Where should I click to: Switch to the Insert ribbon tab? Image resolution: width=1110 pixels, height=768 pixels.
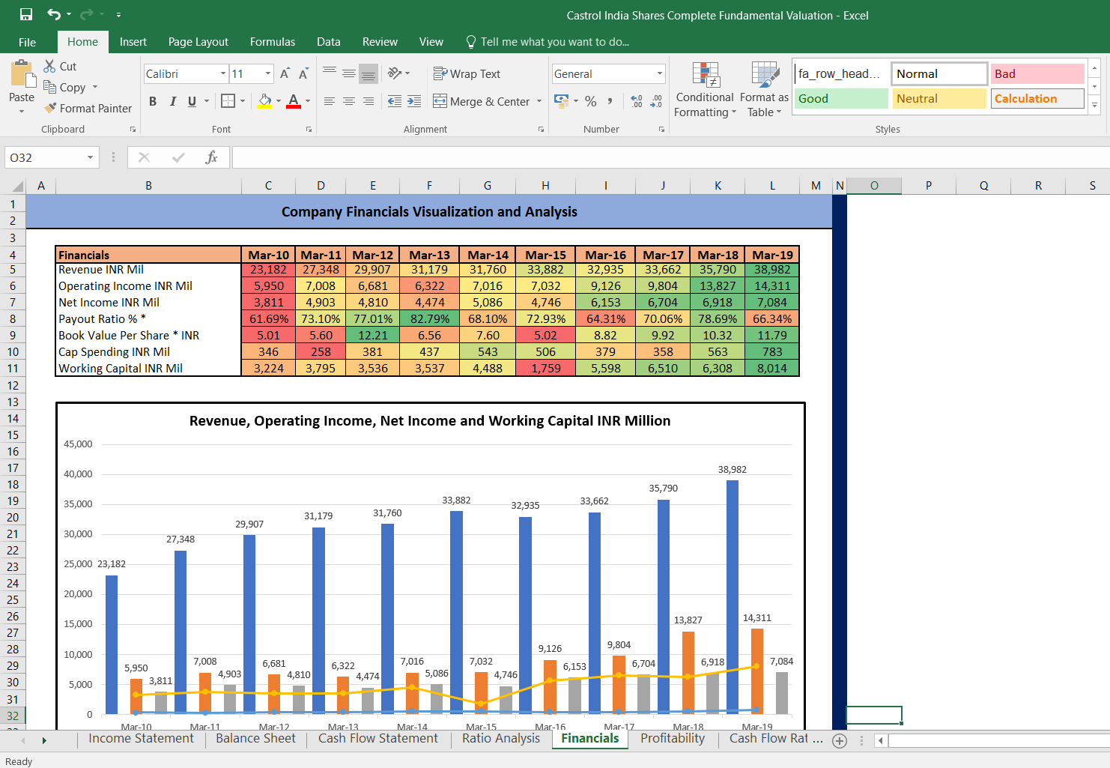point(133,42)
